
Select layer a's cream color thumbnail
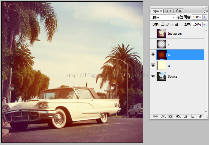(x=162, y=66)
